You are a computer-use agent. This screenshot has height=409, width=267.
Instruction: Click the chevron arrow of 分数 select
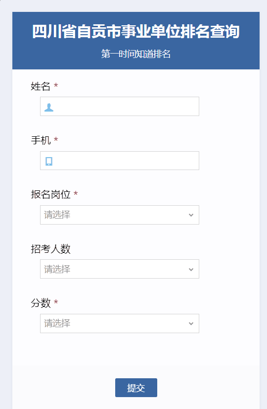[x=191, y=324]
